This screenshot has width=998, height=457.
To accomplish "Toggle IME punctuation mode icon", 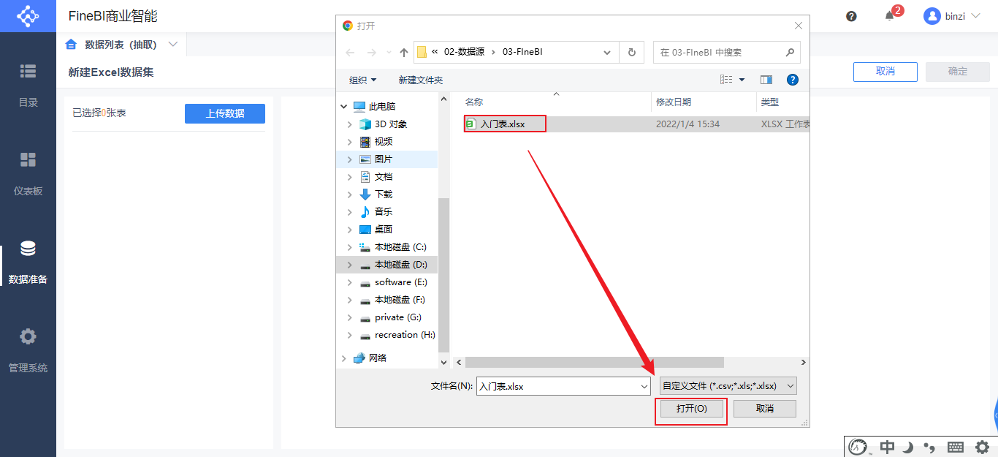I will 929,447.
